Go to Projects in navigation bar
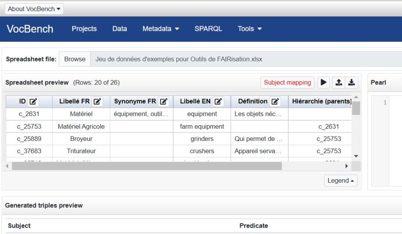This screenshot has height=234, width=402. pos(84,29)
